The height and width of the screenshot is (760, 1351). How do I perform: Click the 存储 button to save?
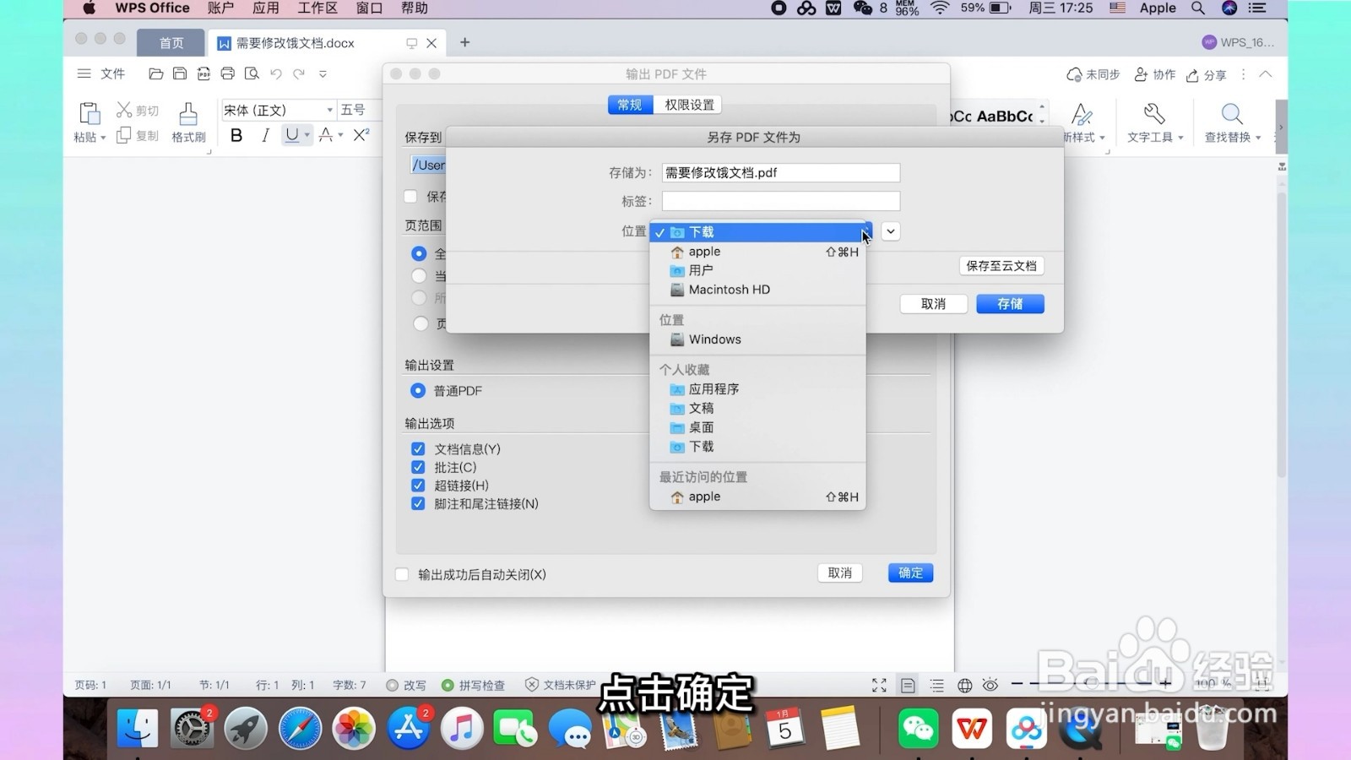click(x=1010, y=303)
